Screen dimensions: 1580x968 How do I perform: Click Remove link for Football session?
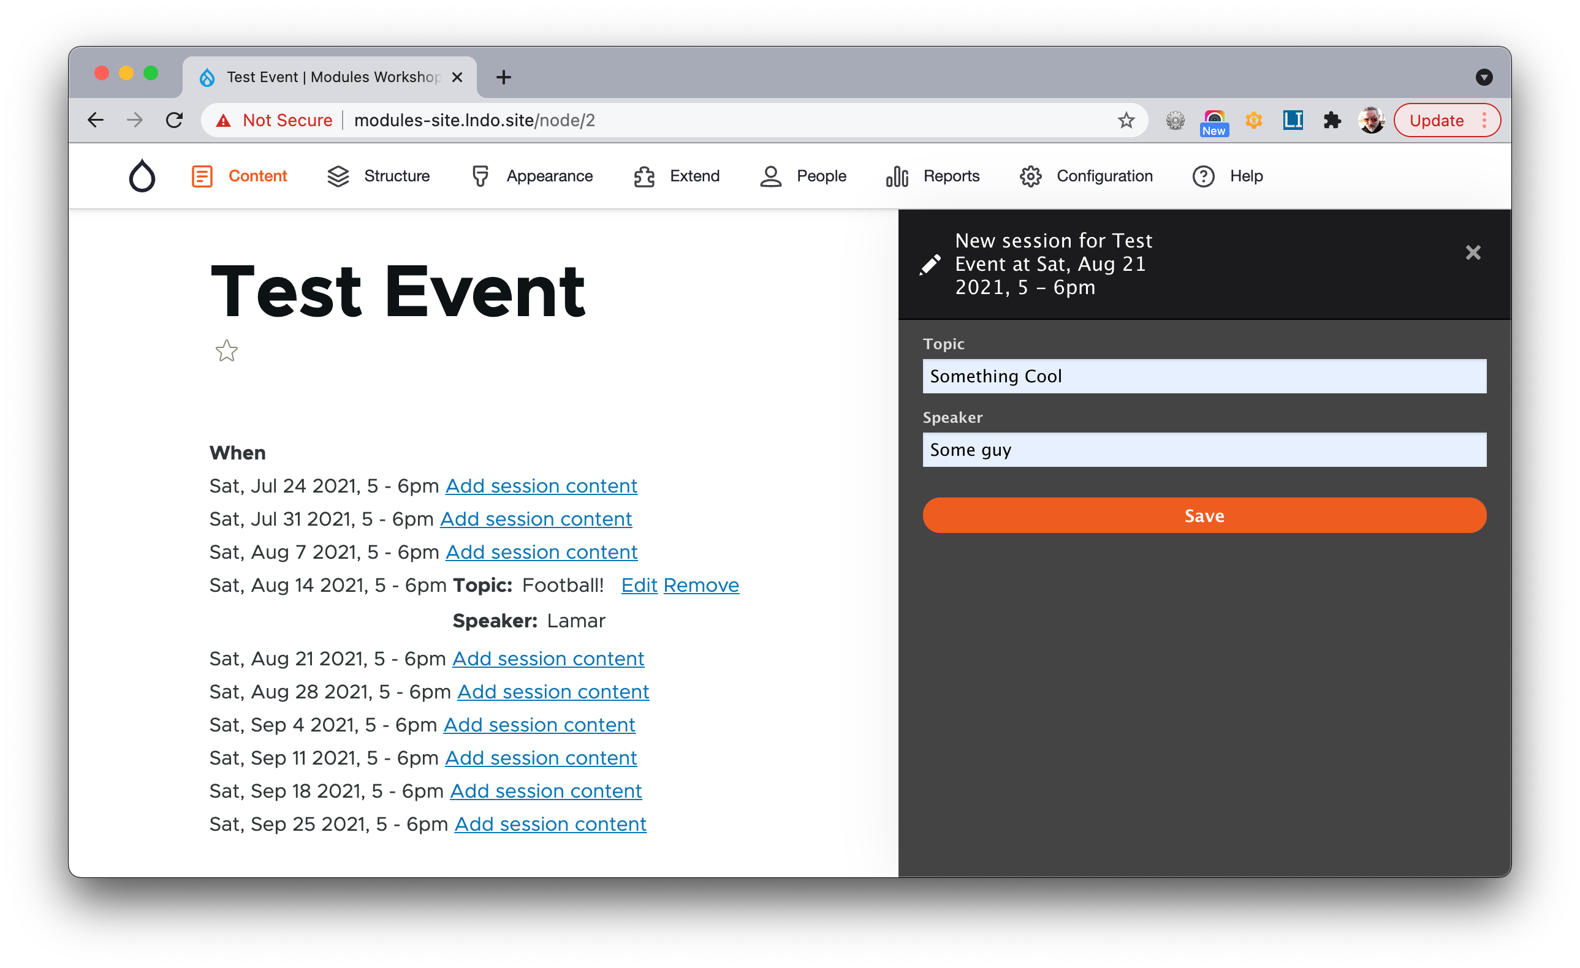click(701, 584)
